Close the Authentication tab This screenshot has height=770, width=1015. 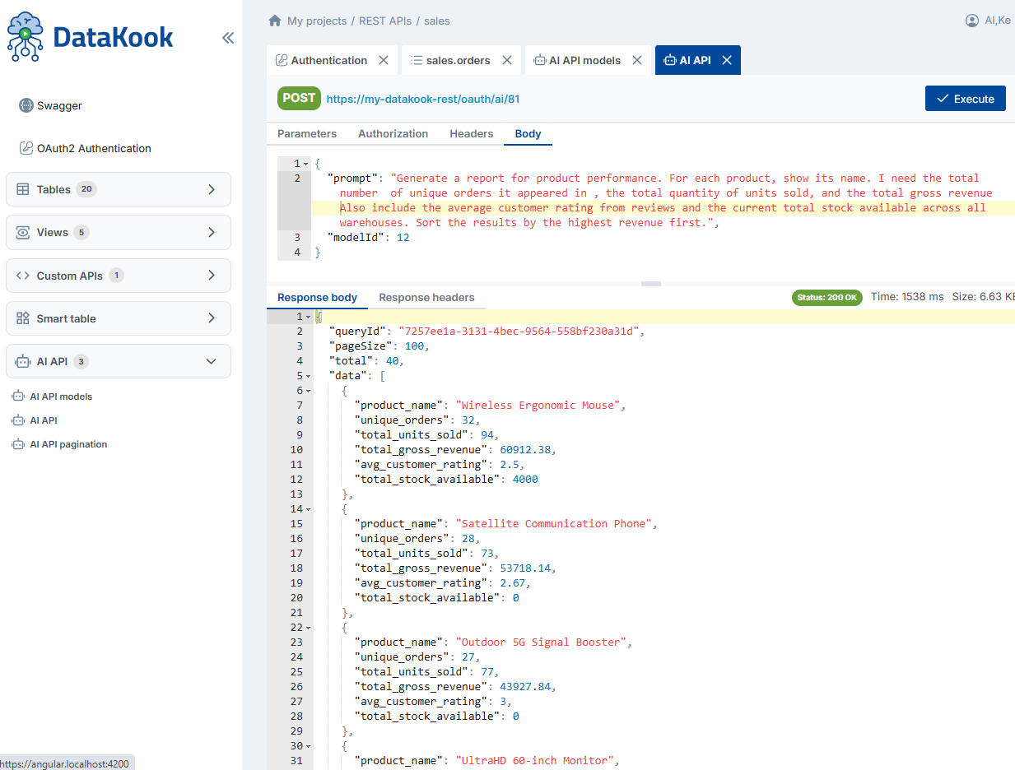click(383, 60)
